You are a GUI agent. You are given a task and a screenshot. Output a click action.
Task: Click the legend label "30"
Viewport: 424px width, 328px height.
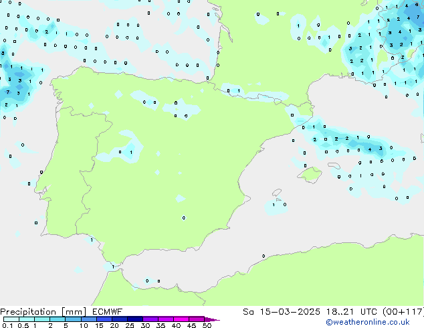point(145,325)
